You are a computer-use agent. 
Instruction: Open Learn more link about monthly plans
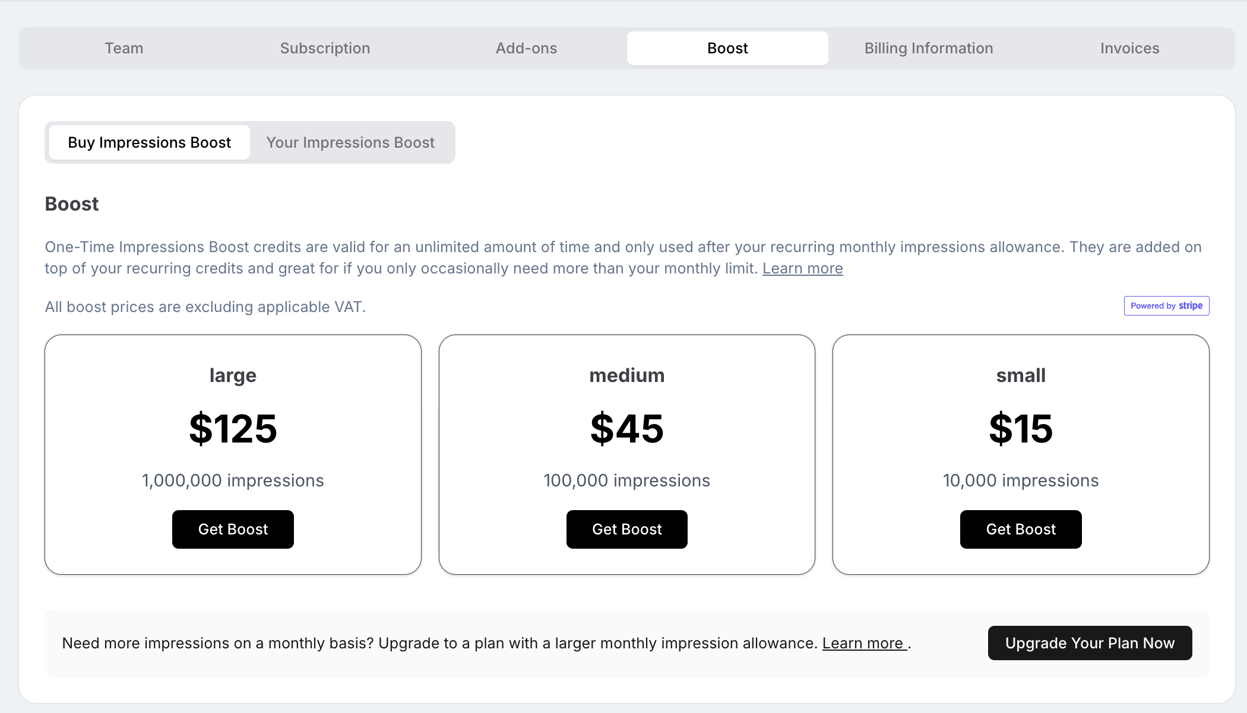863,643
